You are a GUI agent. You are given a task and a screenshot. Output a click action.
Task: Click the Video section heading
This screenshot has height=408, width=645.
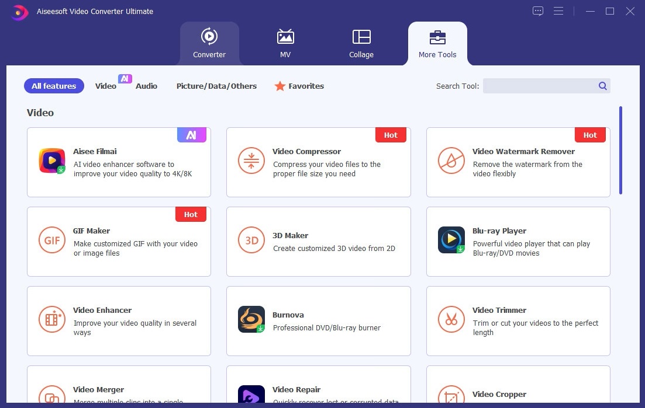tap(40, 113)
